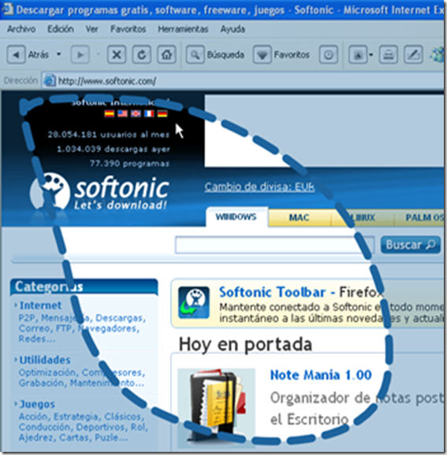
Task: Click 28.054.181 usuarios al mes text
Action: click(x=109, y=135)
